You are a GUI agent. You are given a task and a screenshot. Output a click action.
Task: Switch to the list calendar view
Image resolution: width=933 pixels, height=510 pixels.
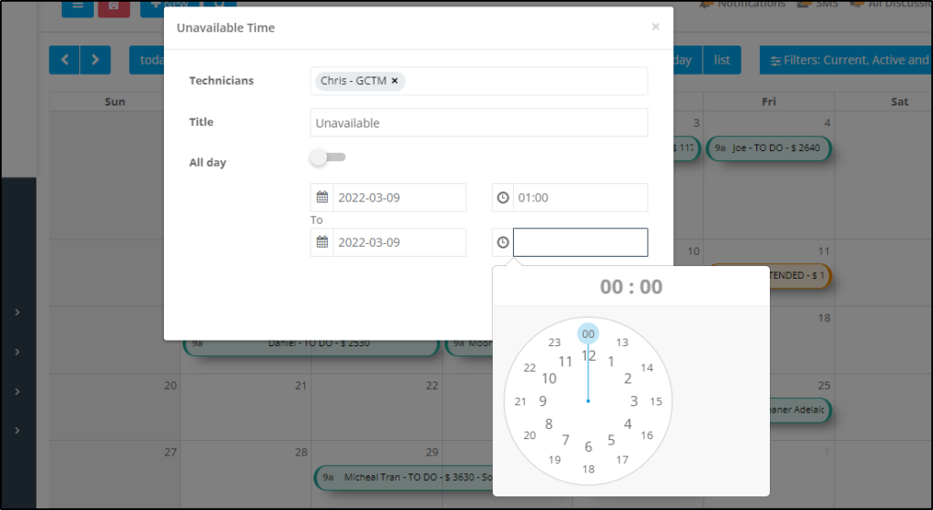(x=722, y=60)
